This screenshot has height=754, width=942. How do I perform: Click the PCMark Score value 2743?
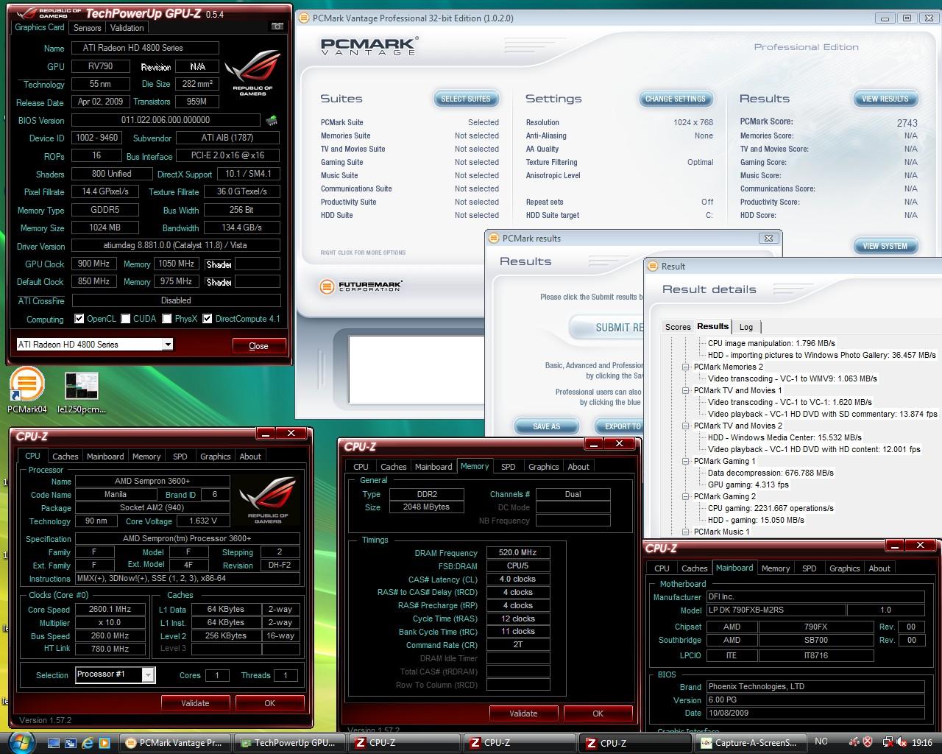point(907,123)
